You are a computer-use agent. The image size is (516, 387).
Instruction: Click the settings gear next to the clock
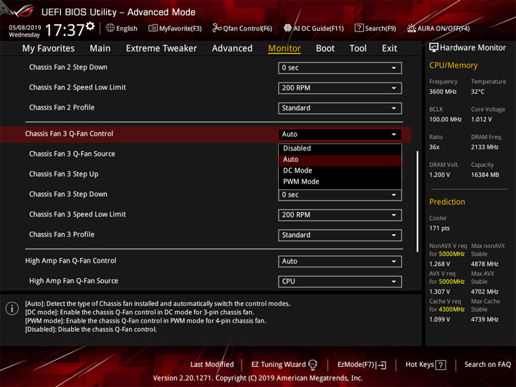click(x=90, y=27)
